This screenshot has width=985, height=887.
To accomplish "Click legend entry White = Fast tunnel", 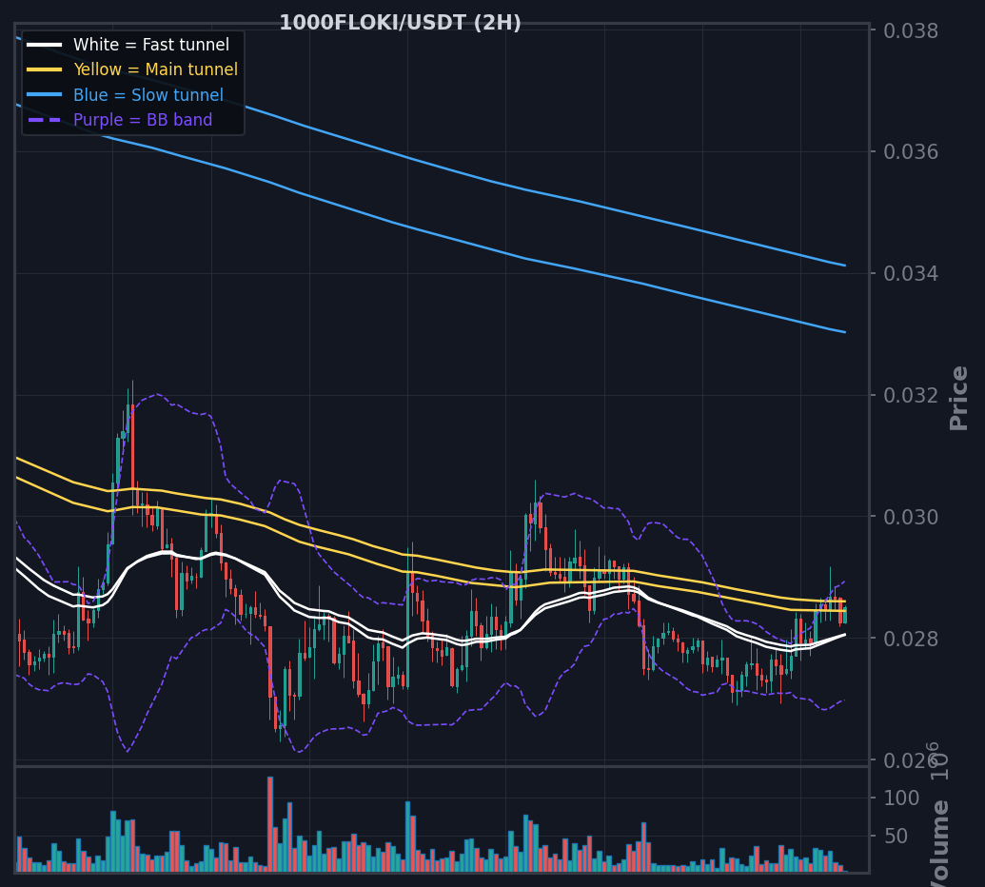I will 151,45.
